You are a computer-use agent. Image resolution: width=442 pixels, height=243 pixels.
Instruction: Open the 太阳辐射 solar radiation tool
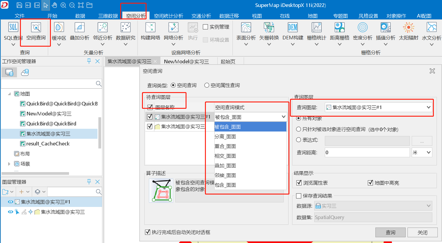click(408, 31)
